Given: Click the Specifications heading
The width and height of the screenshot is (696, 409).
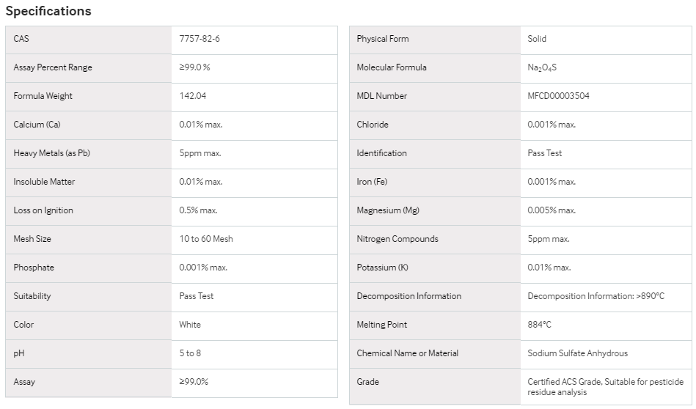Looking at the screenshot, I should click(x=48, y=11).
